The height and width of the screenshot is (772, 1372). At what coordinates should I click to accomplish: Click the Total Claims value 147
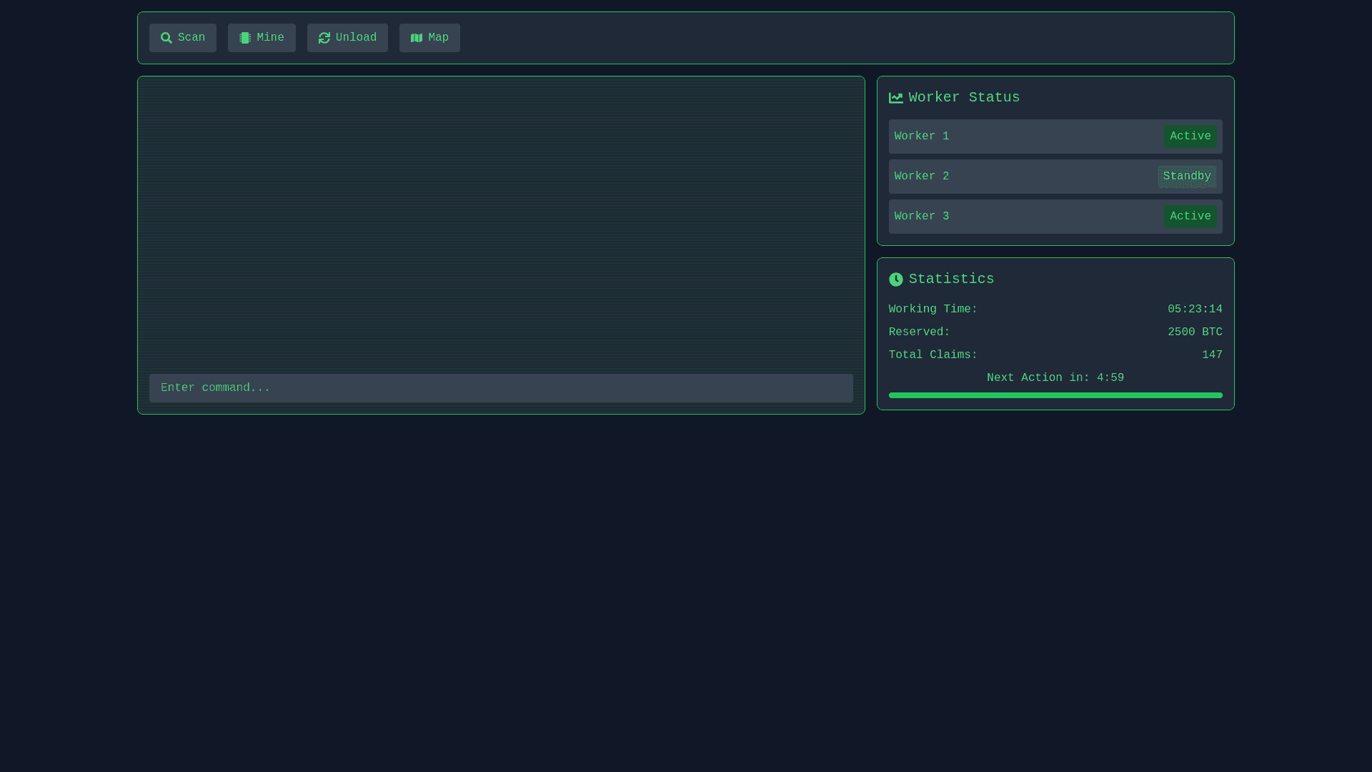coord(1212,355)
